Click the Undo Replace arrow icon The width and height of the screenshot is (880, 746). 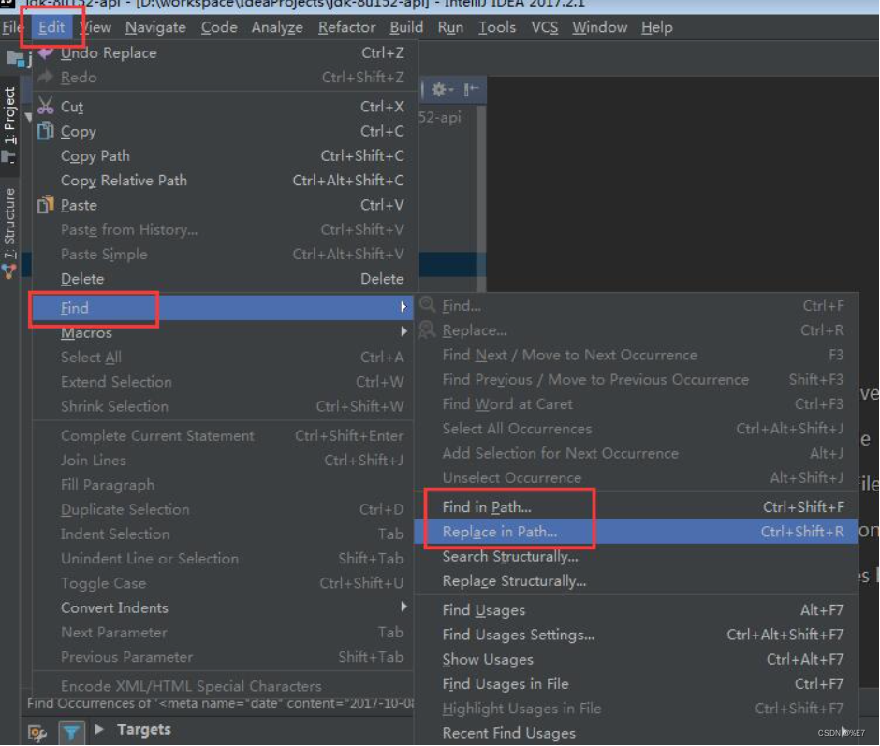tap(45, 53)
